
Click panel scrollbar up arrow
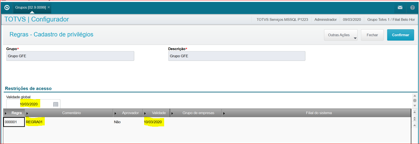415,96
